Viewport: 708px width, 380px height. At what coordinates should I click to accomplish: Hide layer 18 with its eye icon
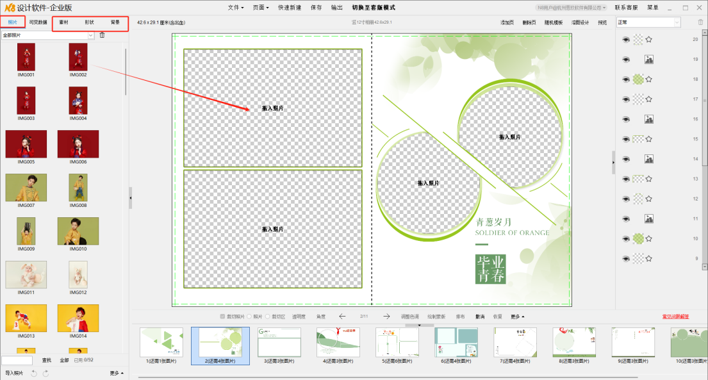tap(626, 79)
